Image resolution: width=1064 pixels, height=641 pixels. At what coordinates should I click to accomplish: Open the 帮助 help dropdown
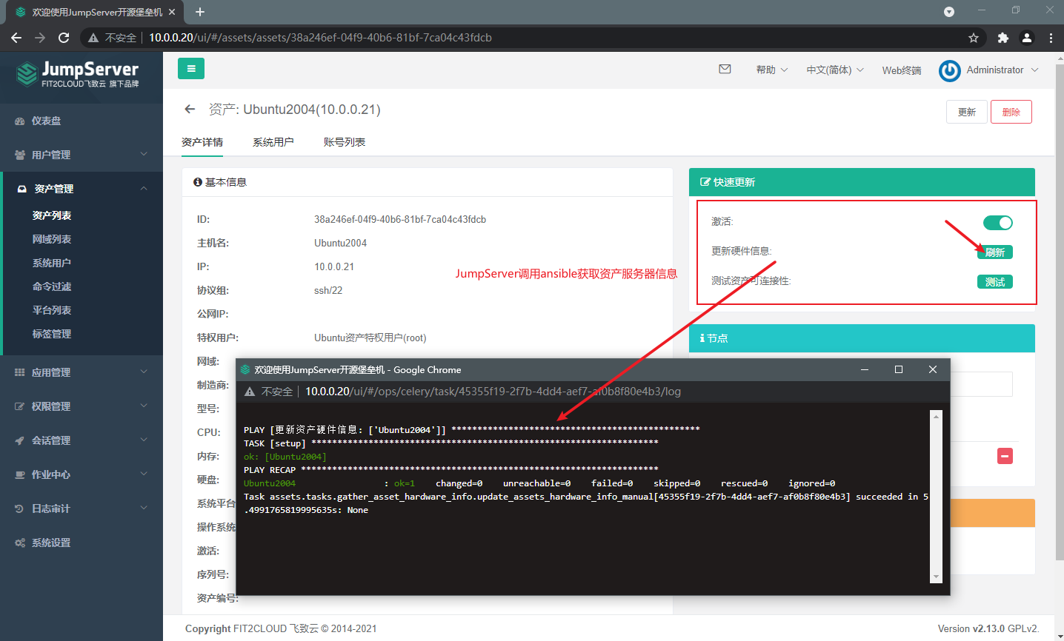click(771, 70)
